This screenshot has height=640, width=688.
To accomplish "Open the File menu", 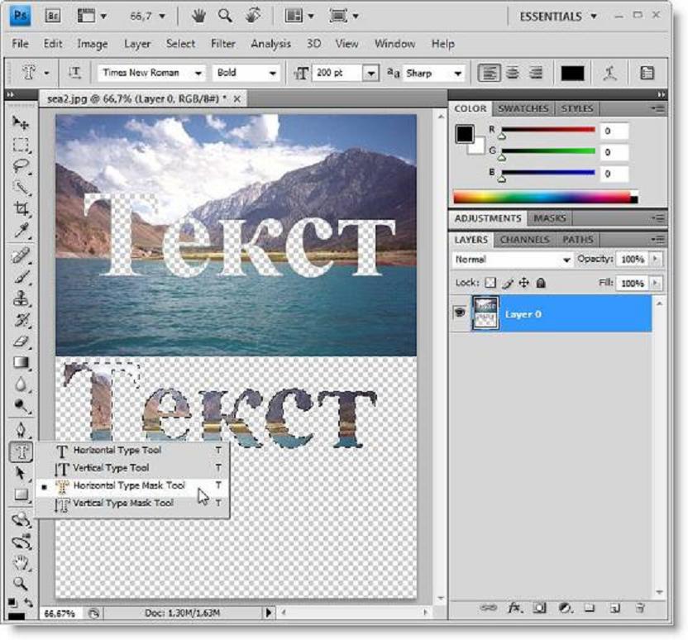I will point(20,44).
